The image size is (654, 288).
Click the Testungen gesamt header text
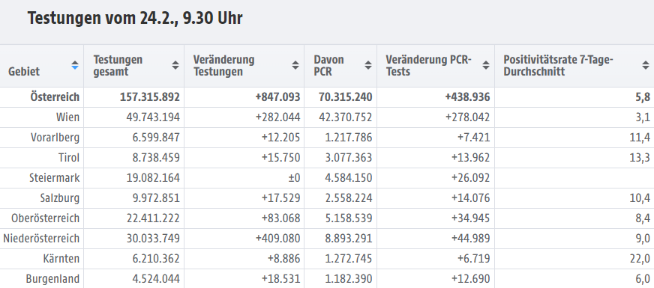[x=118, y=66]
